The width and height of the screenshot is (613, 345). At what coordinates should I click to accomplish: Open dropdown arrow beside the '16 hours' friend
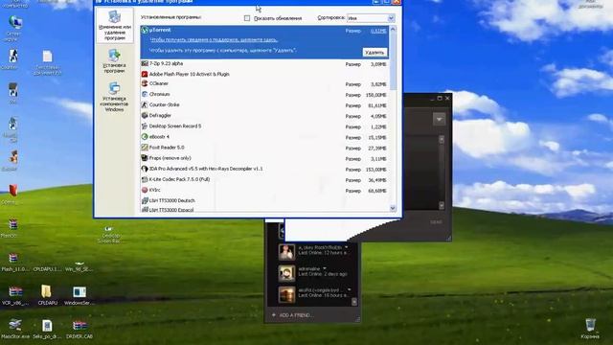pyautogui.click(x=349, y=289)
